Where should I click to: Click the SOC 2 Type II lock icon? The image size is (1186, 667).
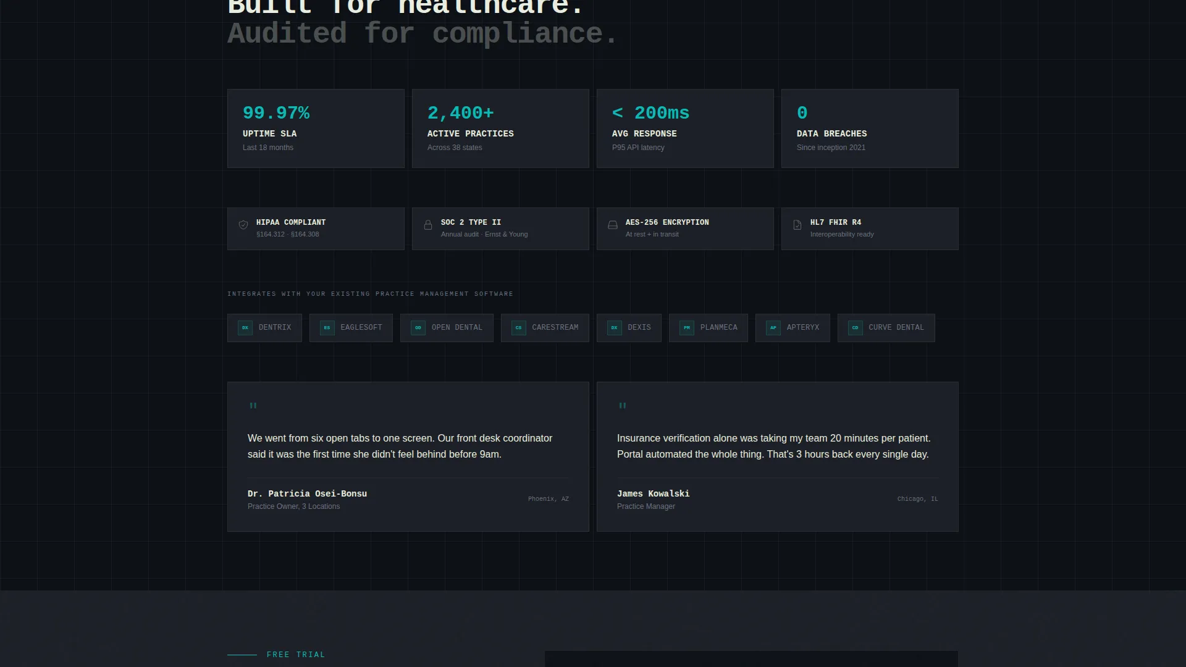tap(428, 225)
